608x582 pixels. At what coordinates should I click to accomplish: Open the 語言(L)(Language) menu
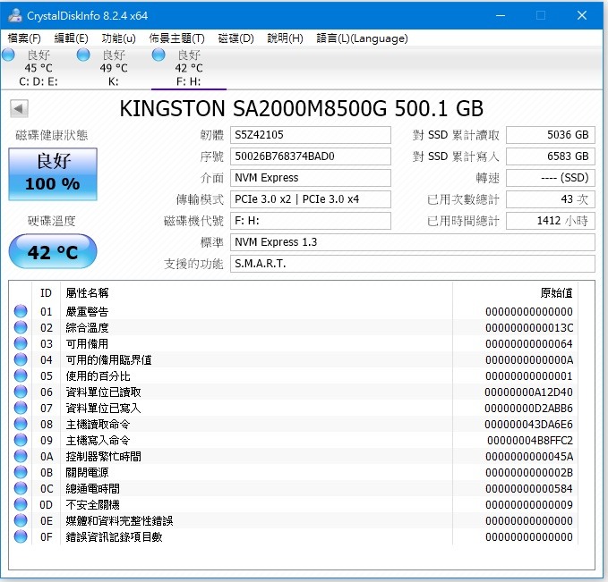click(362, 38)
